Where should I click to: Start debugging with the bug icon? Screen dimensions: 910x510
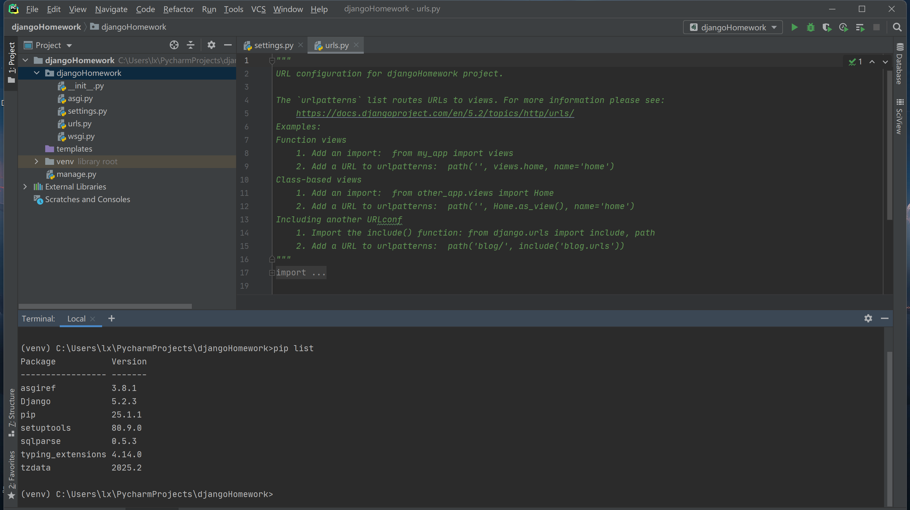[x=811, y=27]
